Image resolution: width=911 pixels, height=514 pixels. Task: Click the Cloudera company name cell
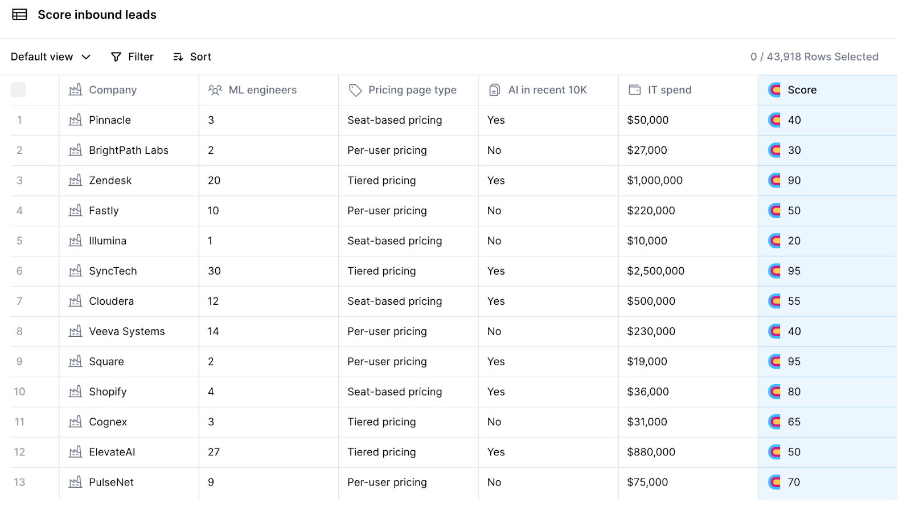112,301
